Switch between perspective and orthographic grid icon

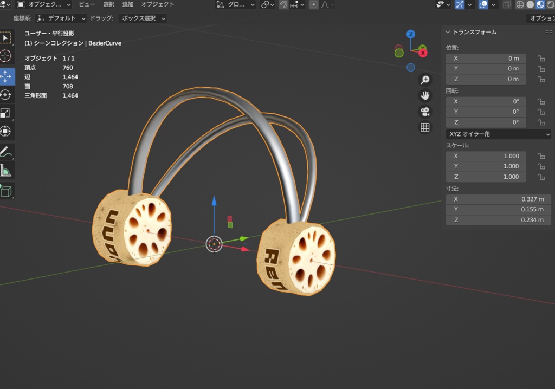pyautogui.click(x=425, y=127)
